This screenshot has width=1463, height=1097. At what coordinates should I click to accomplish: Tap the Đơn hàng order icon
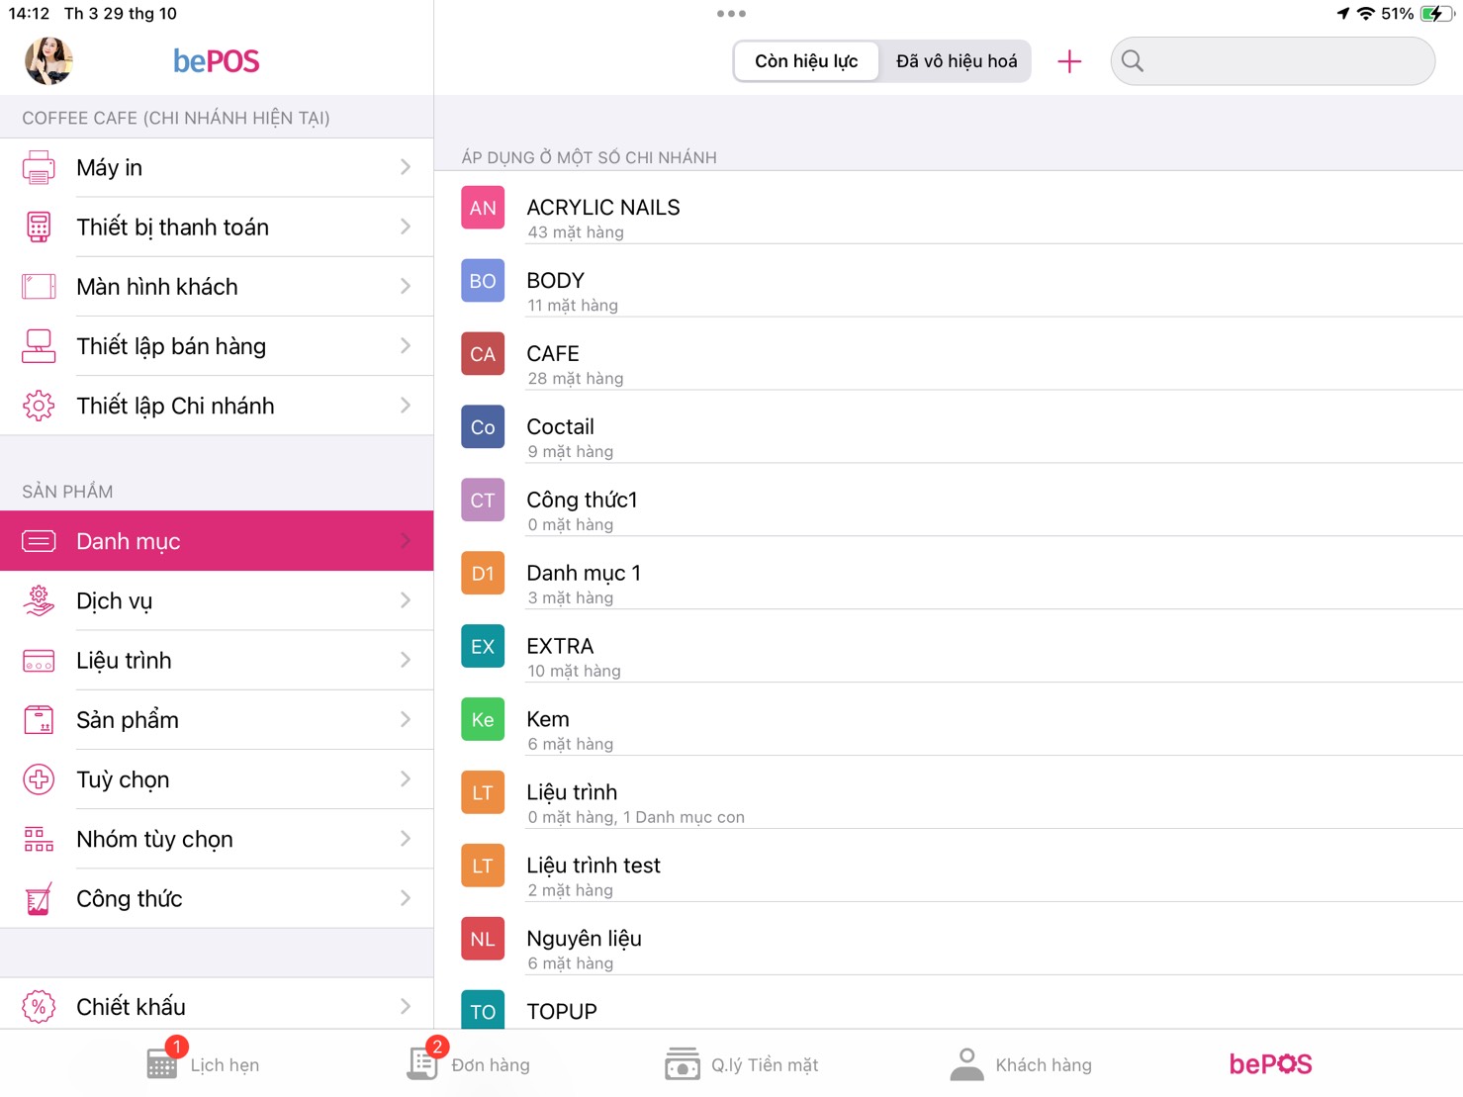pyautogui.click(x=422, y=1063)
